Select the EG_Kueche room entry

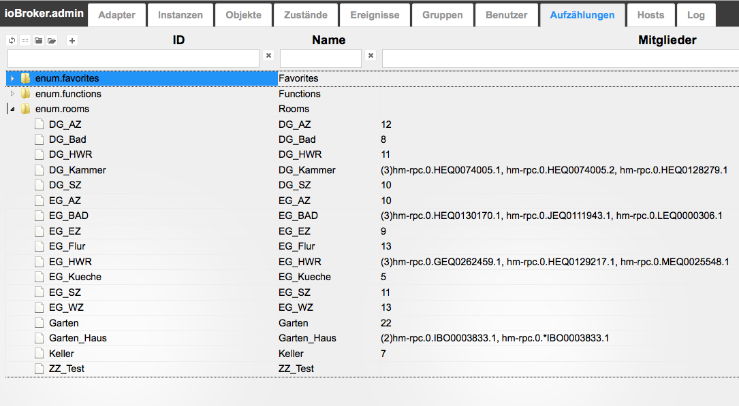coord(75,277)
